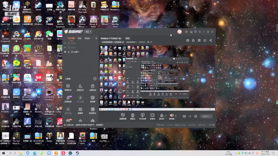Click the share icon in top toolbar
Screen dimensions: 278x156
tap(211, 40)
